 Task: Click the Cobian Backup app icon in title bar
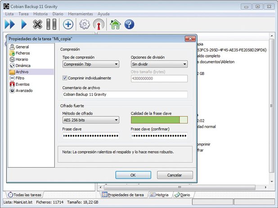6,7
